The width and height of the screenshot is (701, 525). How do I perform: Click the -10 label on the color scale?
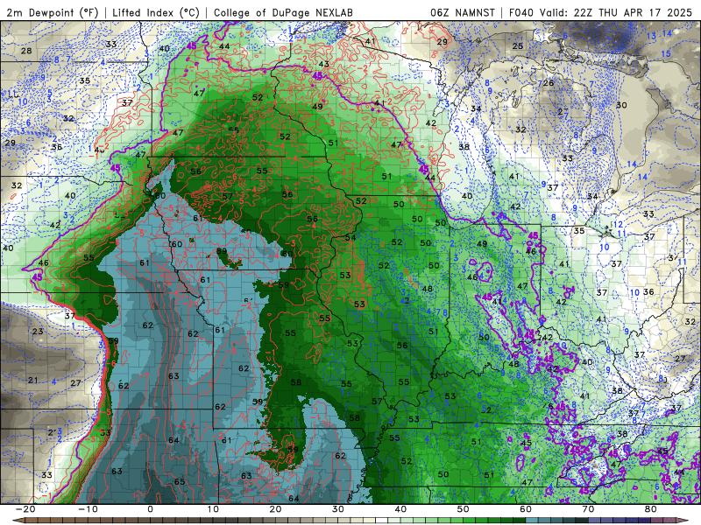click(88, 509)
